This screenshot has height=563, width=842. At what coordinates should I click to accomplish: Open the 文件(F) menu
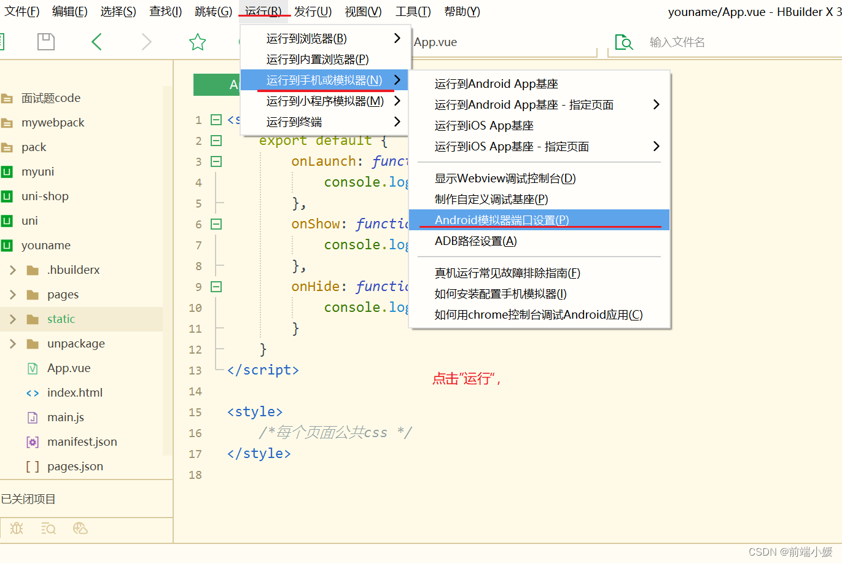pyautogui.click(x=22, y=12)
